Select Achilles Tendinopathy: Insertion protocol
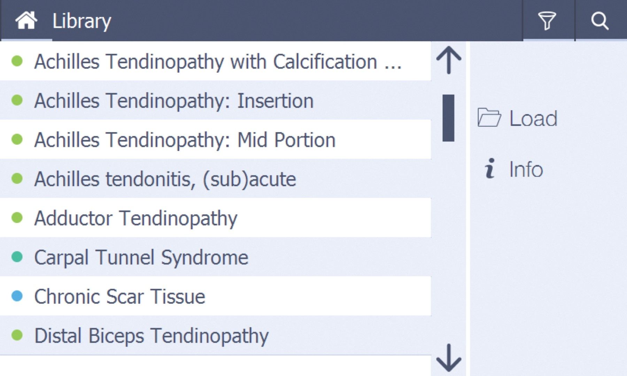 (174, 101)
